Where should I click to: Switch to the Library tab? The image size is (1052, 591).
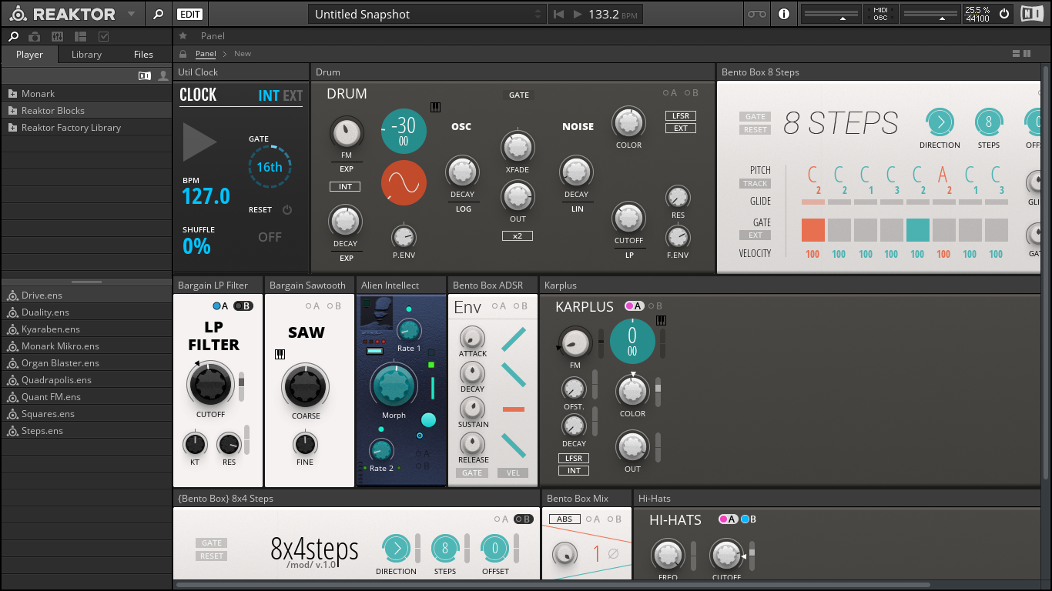pyautogui.click(x=86, y=55)
